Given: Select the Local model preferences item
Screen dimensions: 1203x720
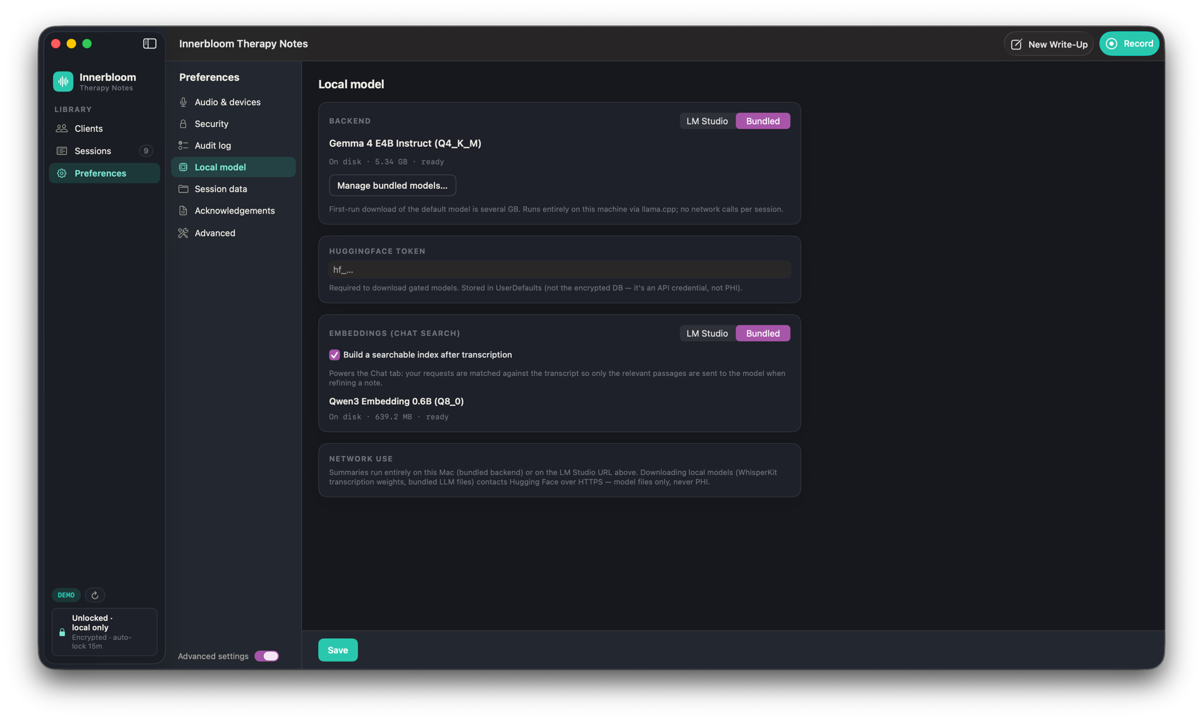Looking at the screenshot, I should click(233, 167).
